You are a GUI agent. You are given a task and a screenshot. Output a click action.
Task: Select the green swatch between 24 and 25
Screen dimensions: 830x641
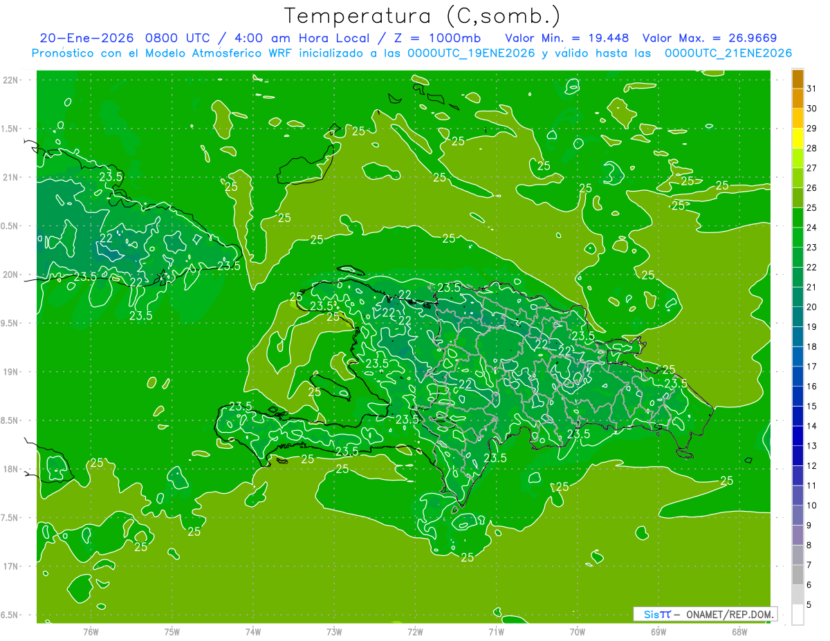[x=797, y=217]
